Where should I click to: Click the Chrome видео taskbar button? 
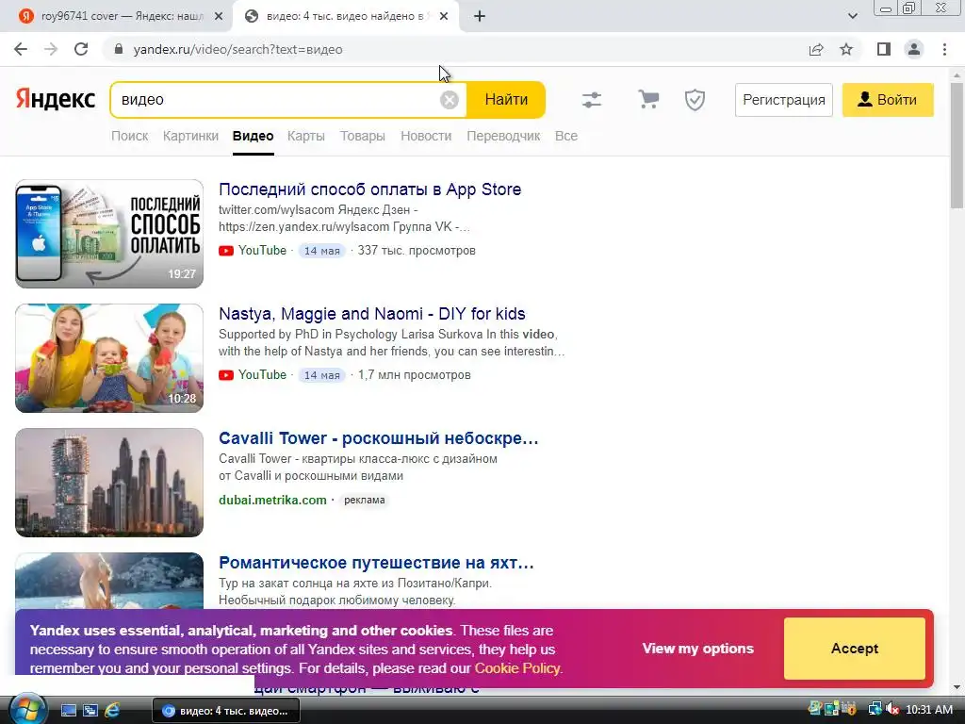[226, 711]
